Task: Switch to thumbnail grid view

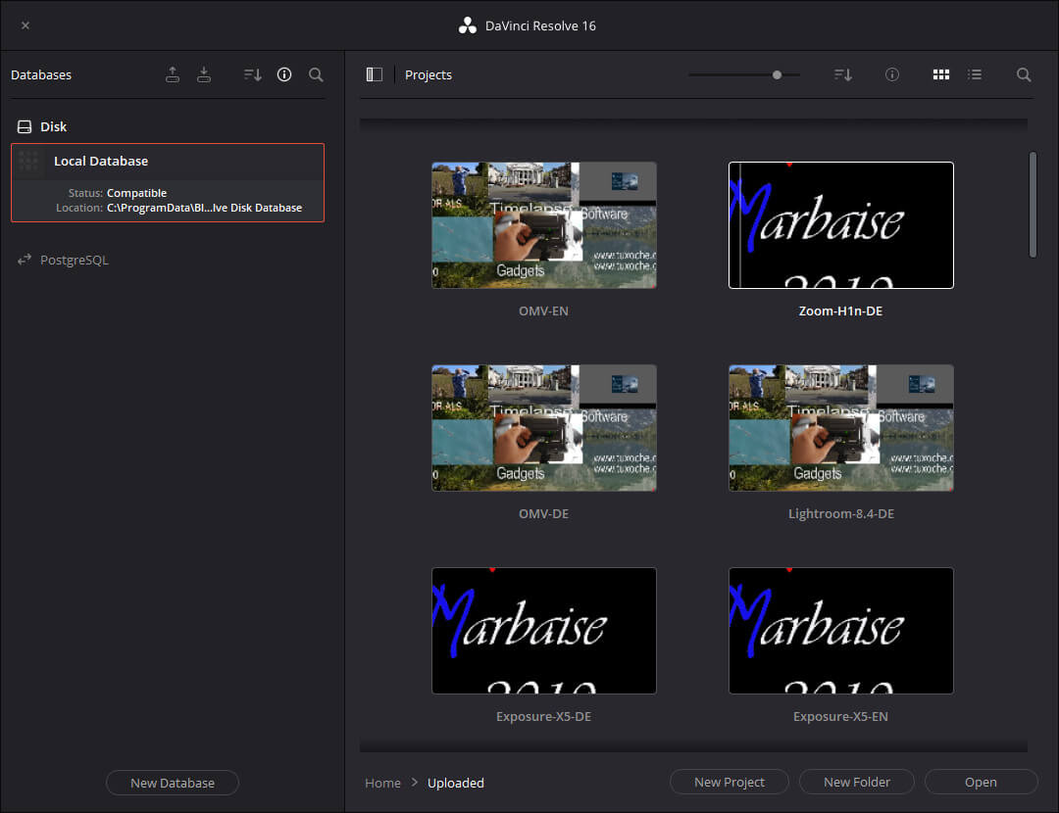Action: pyautogui.click(x=940, y=74)
